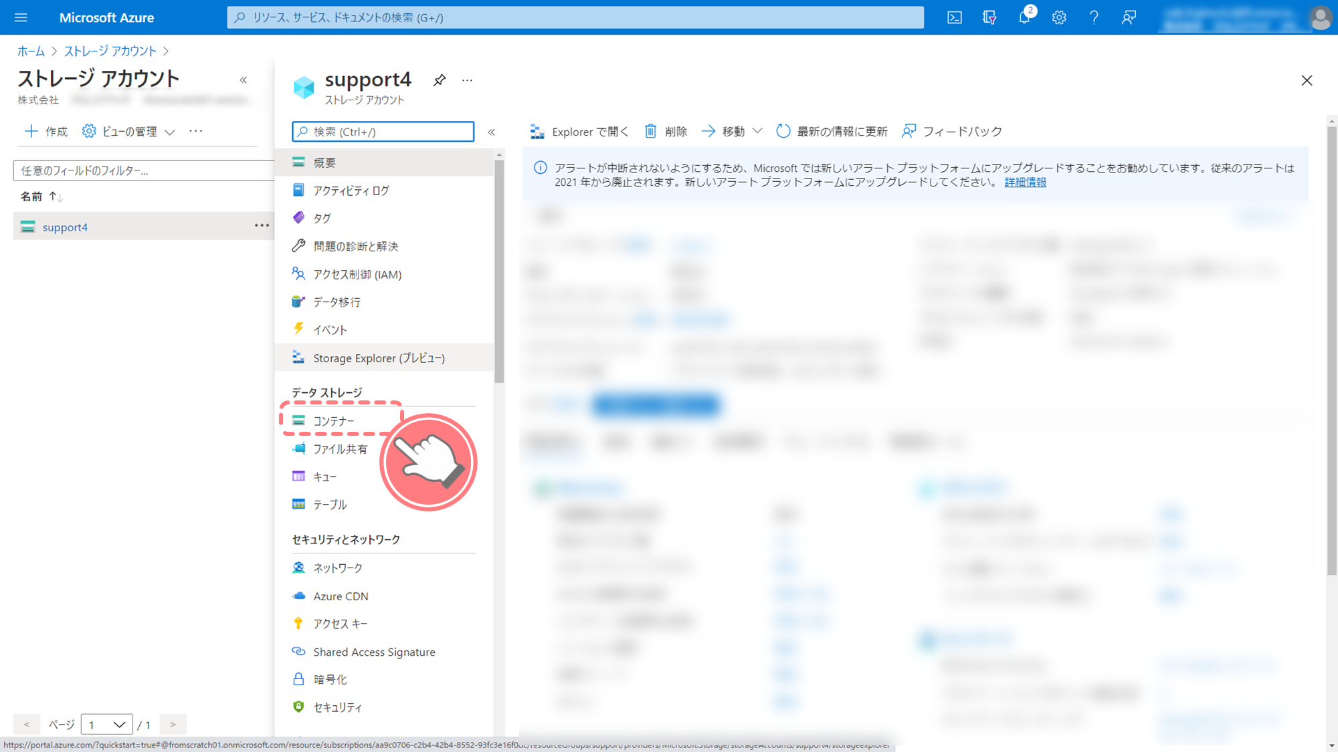Click 移動 move toolbar button
The image size is (1338, 752).
click(723, 132)
